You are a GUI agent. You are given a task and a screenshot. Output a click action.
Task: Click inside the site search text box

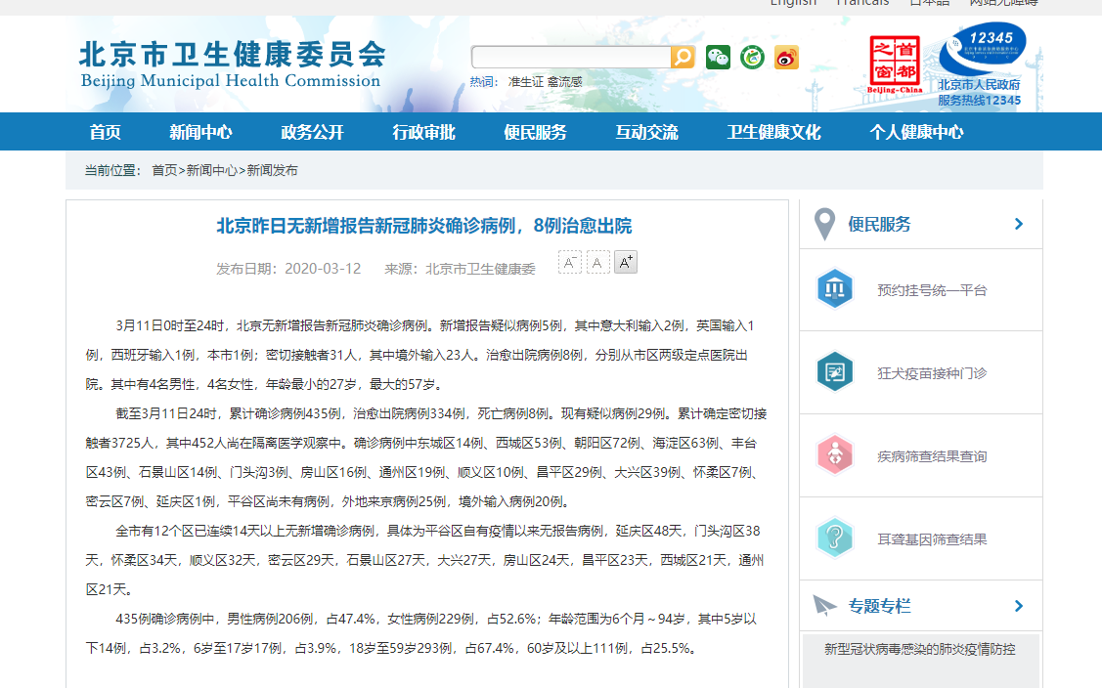tap(571, 57)
